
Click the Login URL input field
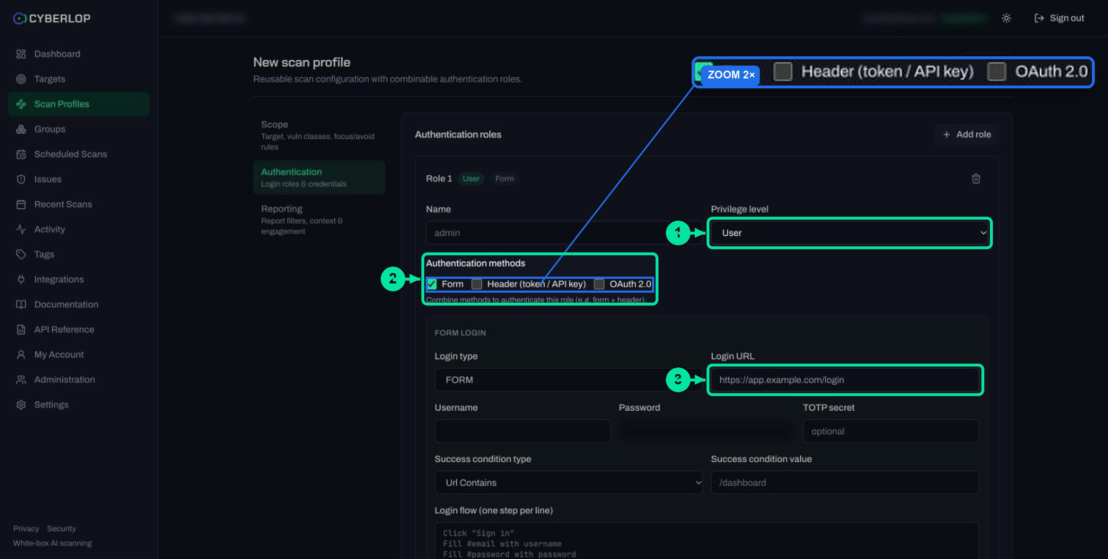[845, 380]
